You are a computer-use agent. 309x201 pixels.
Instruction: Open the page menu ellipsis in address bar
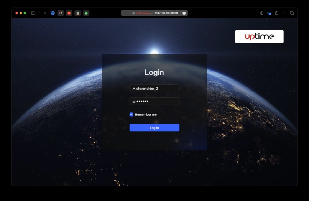(x=184, y=13)
